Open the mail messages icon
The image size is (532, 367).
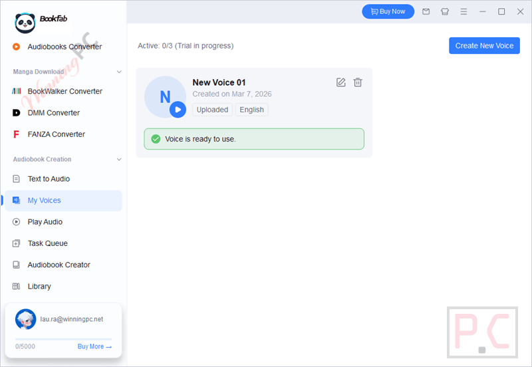(426, 11)
